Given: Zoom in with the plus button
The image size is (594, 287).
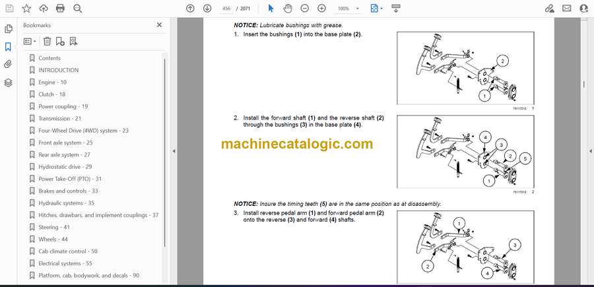Looking at the screenshot, I should point(321,9).
